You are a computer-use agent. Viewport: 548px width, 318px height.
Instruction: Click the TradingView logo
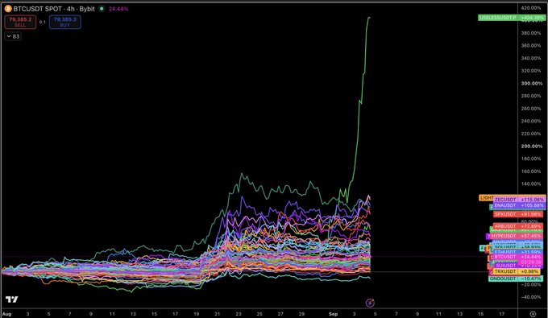11,299
